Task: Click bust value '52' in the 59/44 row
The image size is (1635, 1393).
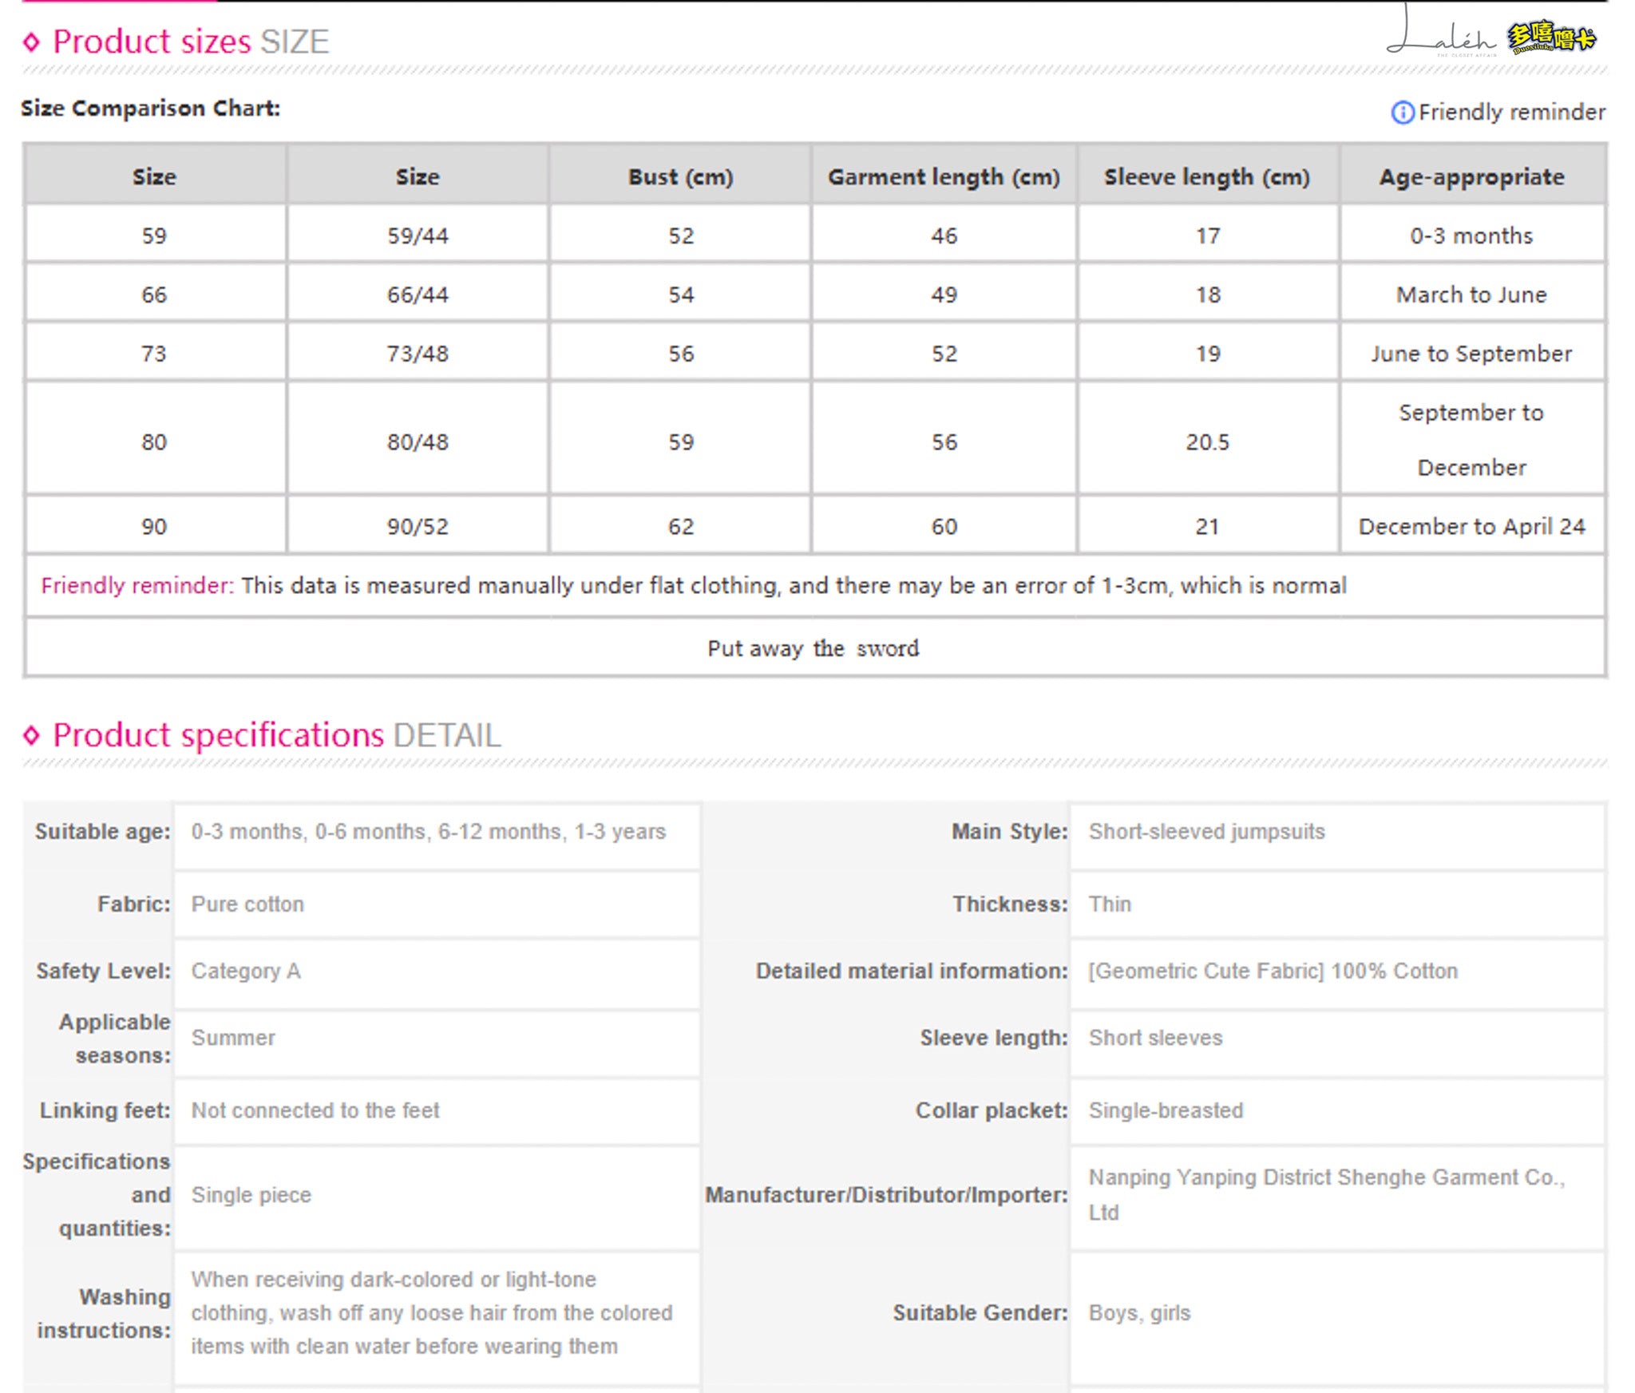Action: tap(681, 235)
